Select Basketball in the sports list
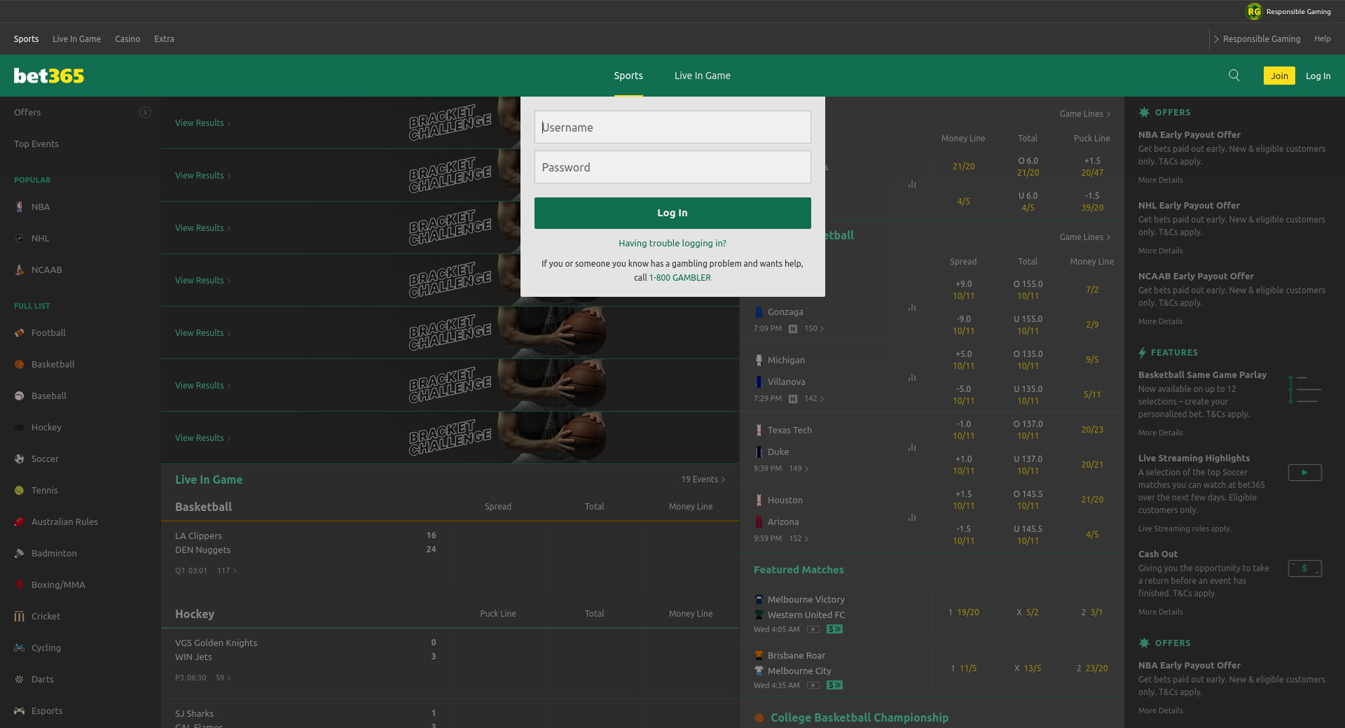The width and height of the screenshot is (1345, 728). [53, 364]
